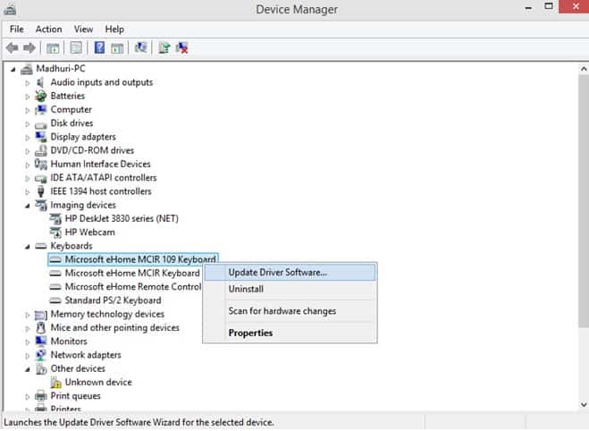Expand the Computer category arrow
The image size is (589, 431).
[27, 111]
